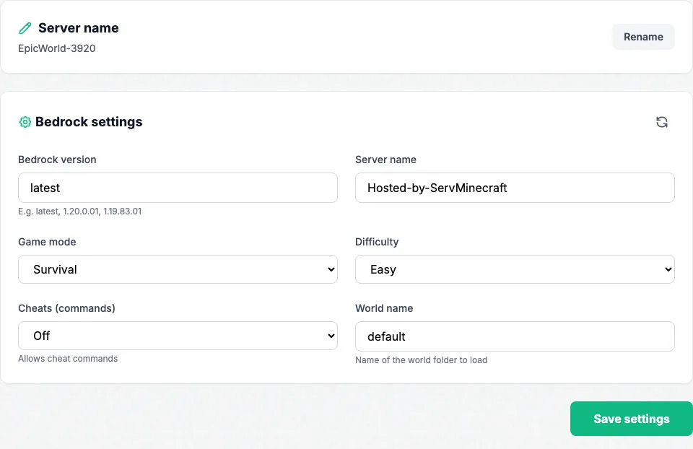693x449 pixels.
Task: Click the 'Allows cheat commands' hint text
Action: point(68,358)
